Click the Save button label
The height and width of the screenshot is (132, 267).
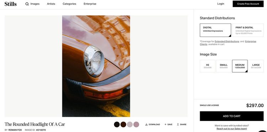(170, 125)
